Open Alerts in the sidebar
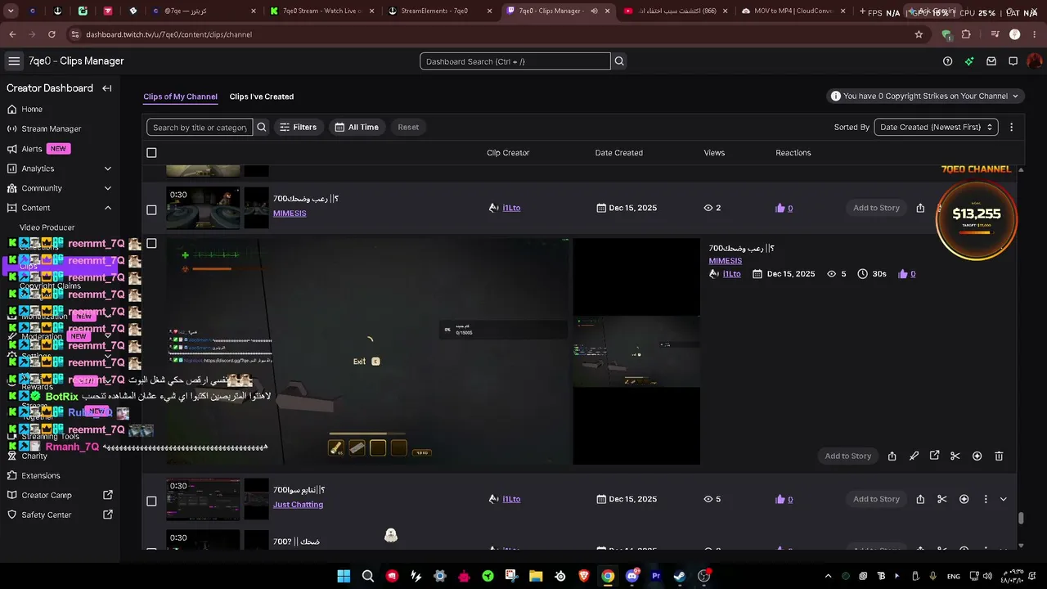1047x589 pixels. point(31,149)
